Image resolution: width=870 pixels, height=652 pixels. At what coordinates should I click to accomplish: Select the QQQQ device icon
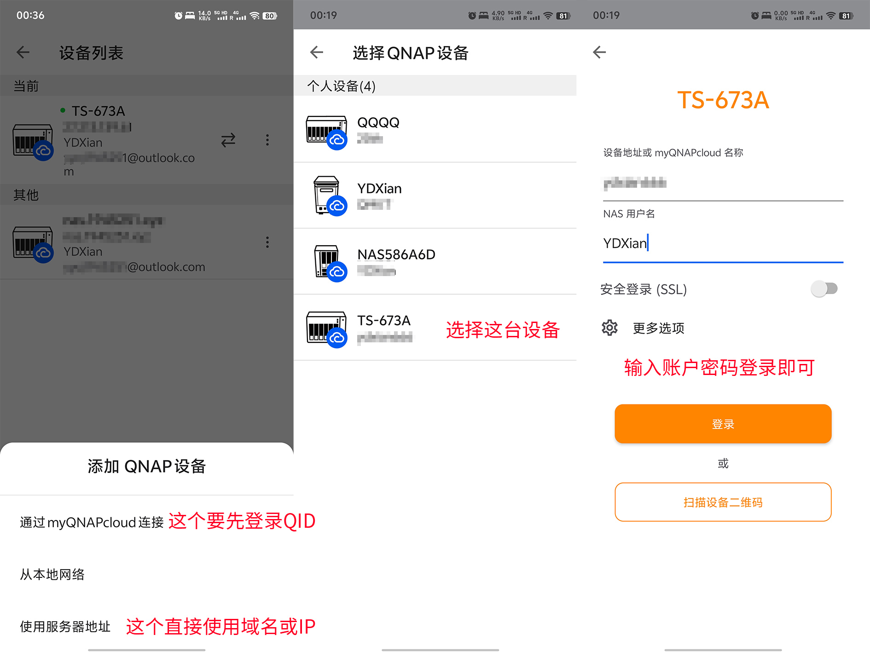point(326,132)
